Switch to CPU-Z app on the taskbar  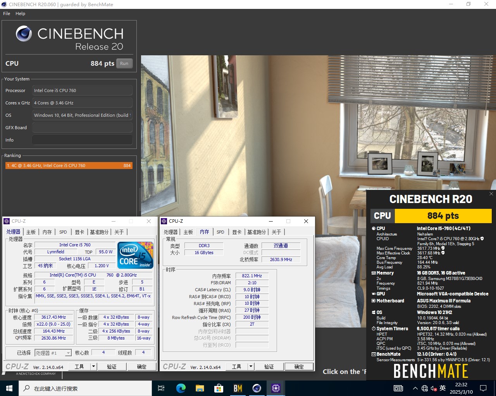coord(276,388)
